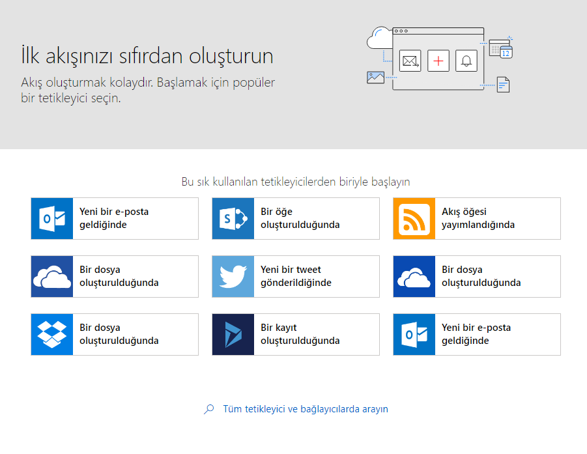Screen dimensions: 587x454
Task: Click the Dynamics 365 icon
Action: [x=233, y=335]
